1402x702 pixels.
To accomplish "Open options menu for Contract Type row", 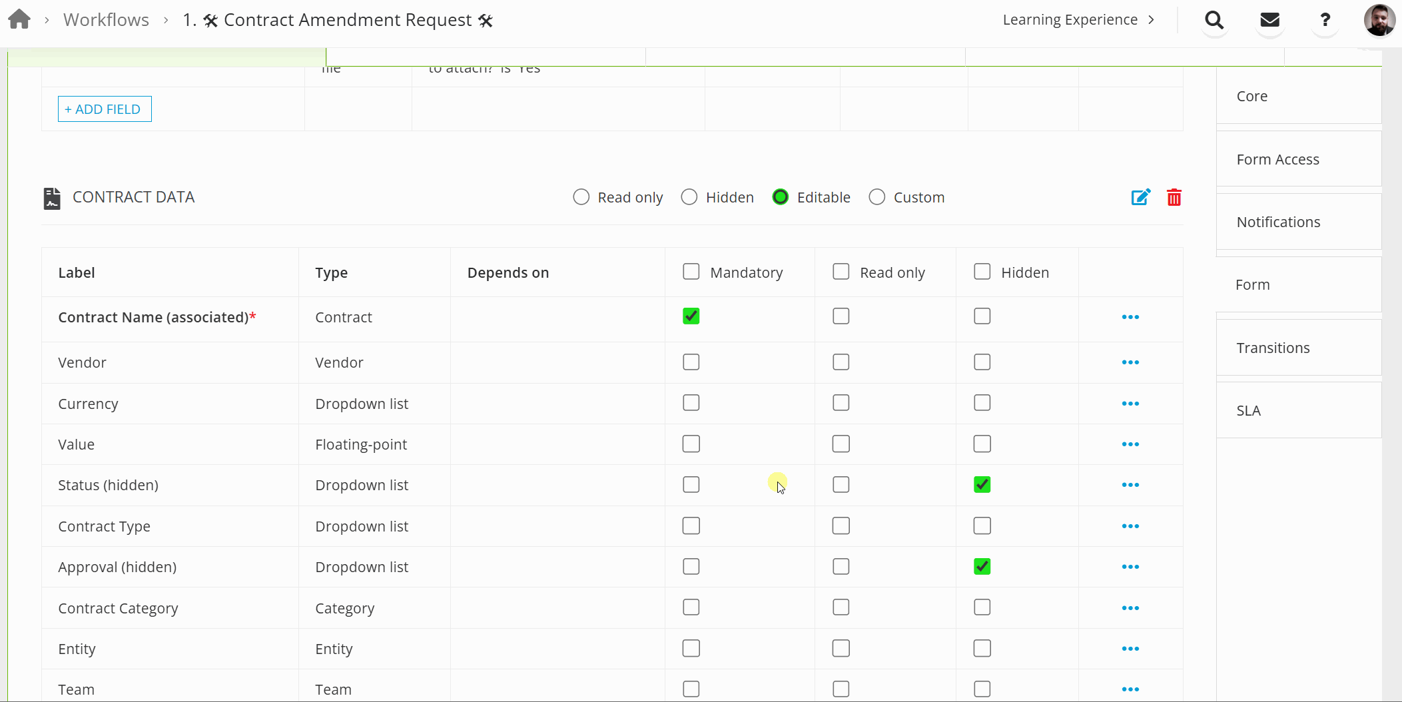I will pos(1130,526).
